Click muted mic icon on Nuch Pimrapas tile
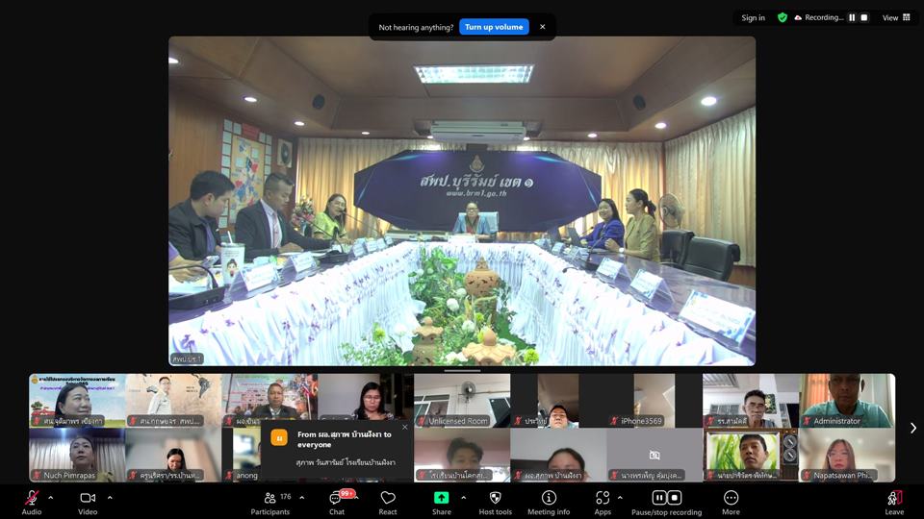This screenshot has height=519, width=924. coord(38,475)
